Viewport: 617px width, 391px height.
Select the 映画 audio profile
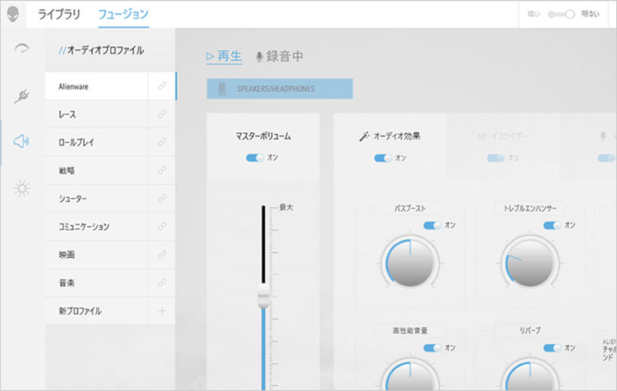point(96,255)
